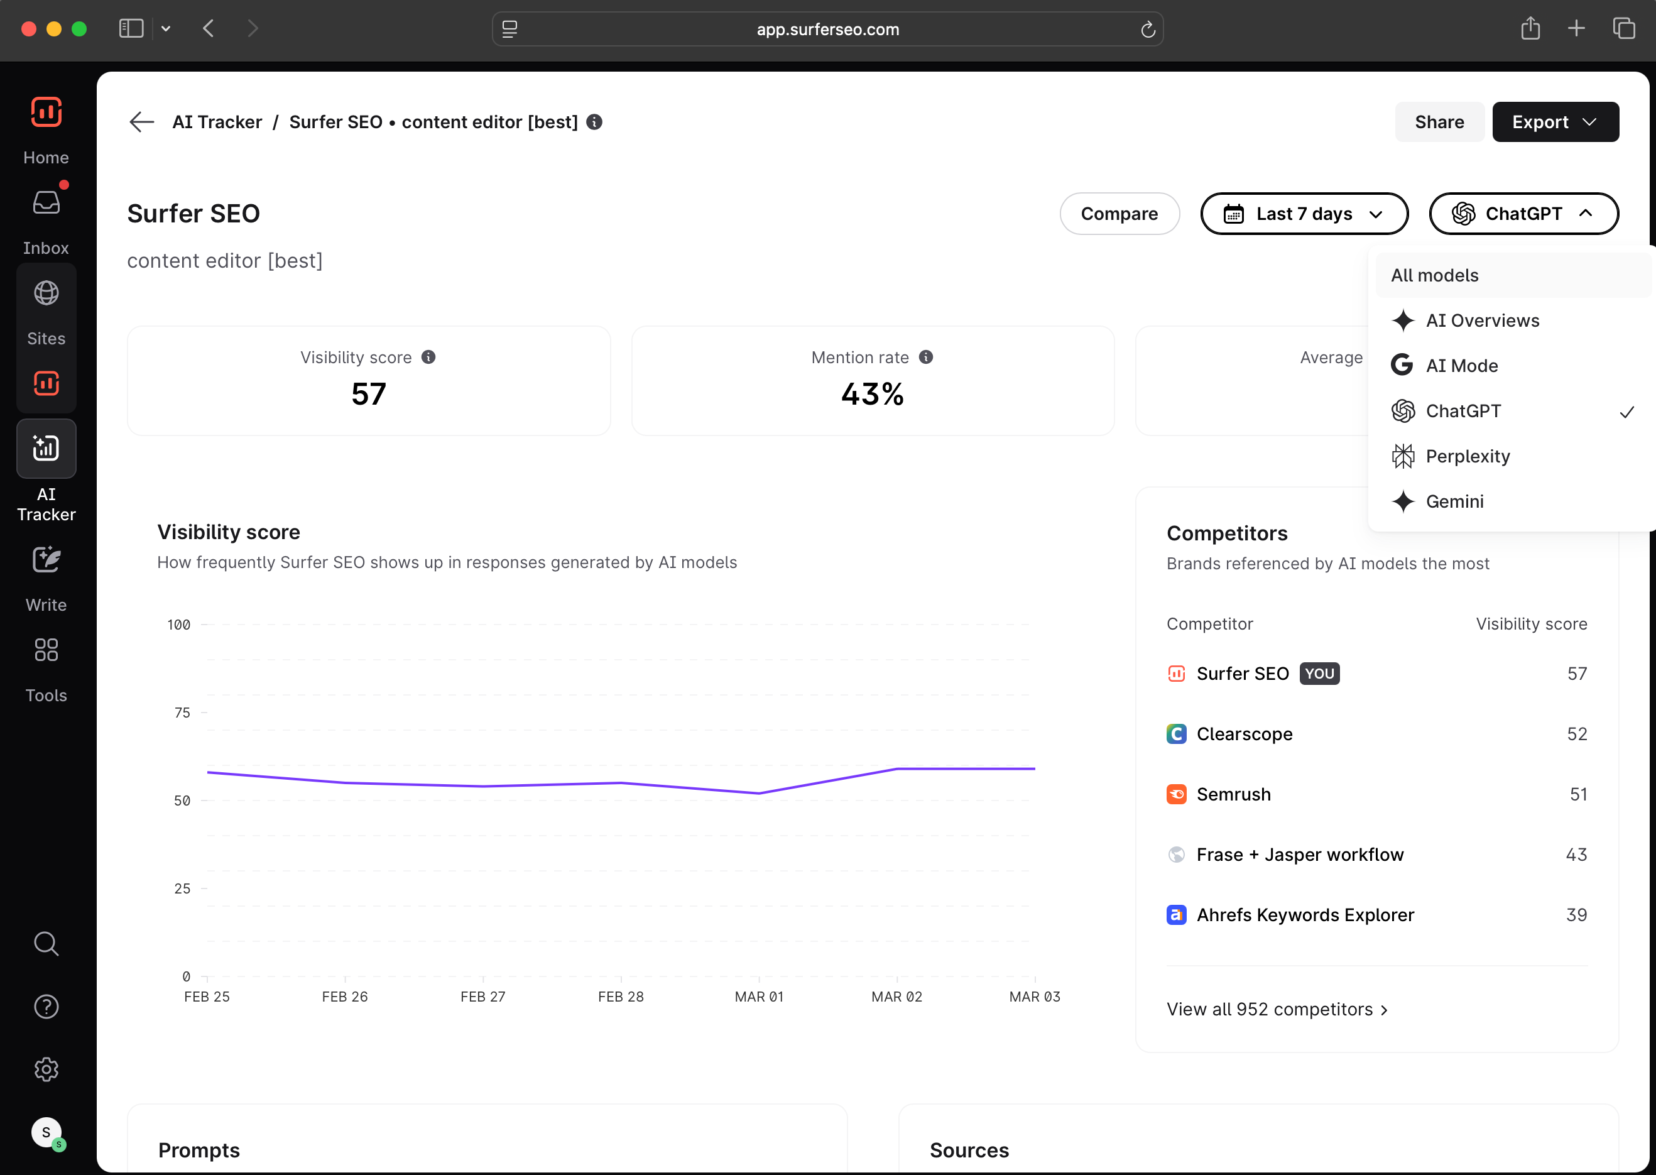Click the back arrow beside AI Tracker
This screenshot has width=1656, height=1175.
[141, 121]
